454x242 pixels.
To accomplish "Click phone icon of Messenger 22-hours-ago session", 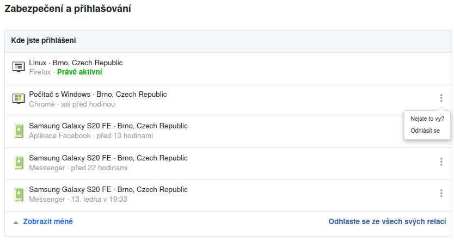I will coord(19,163).
